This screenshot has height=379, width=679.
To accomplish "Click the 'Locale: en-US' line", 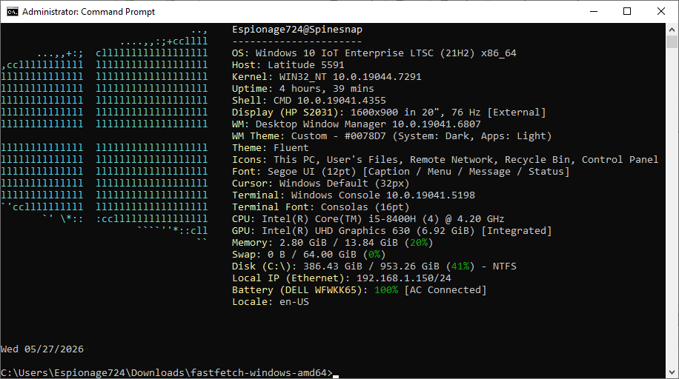I will (x=271, y=302).
